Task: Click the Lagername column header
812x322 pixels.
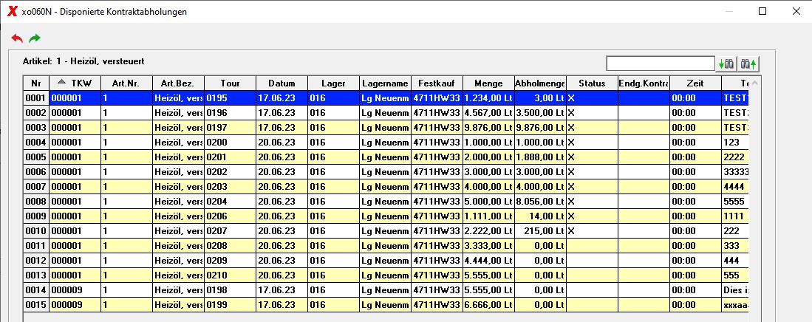Action: tap(386, 83)
